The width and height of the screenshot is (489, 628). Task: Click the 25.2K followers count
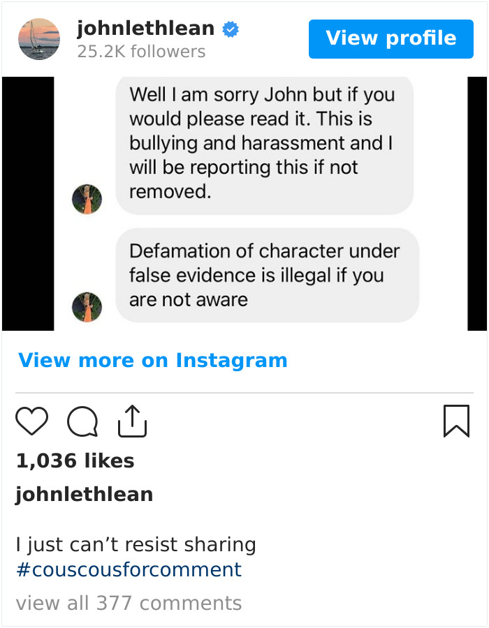141,52
